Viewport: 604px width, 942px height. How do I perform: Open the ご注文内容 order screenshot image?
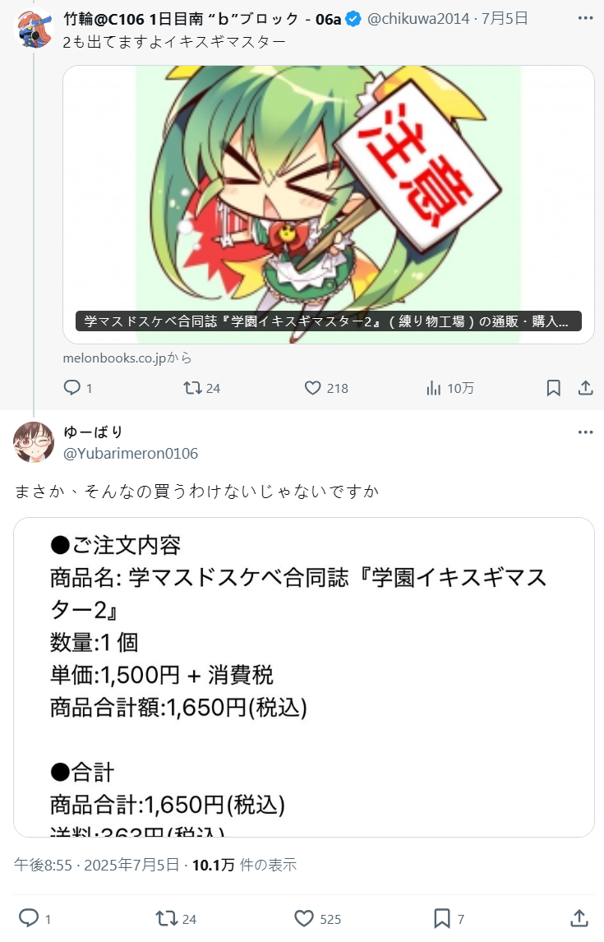(x=304, y=677)
